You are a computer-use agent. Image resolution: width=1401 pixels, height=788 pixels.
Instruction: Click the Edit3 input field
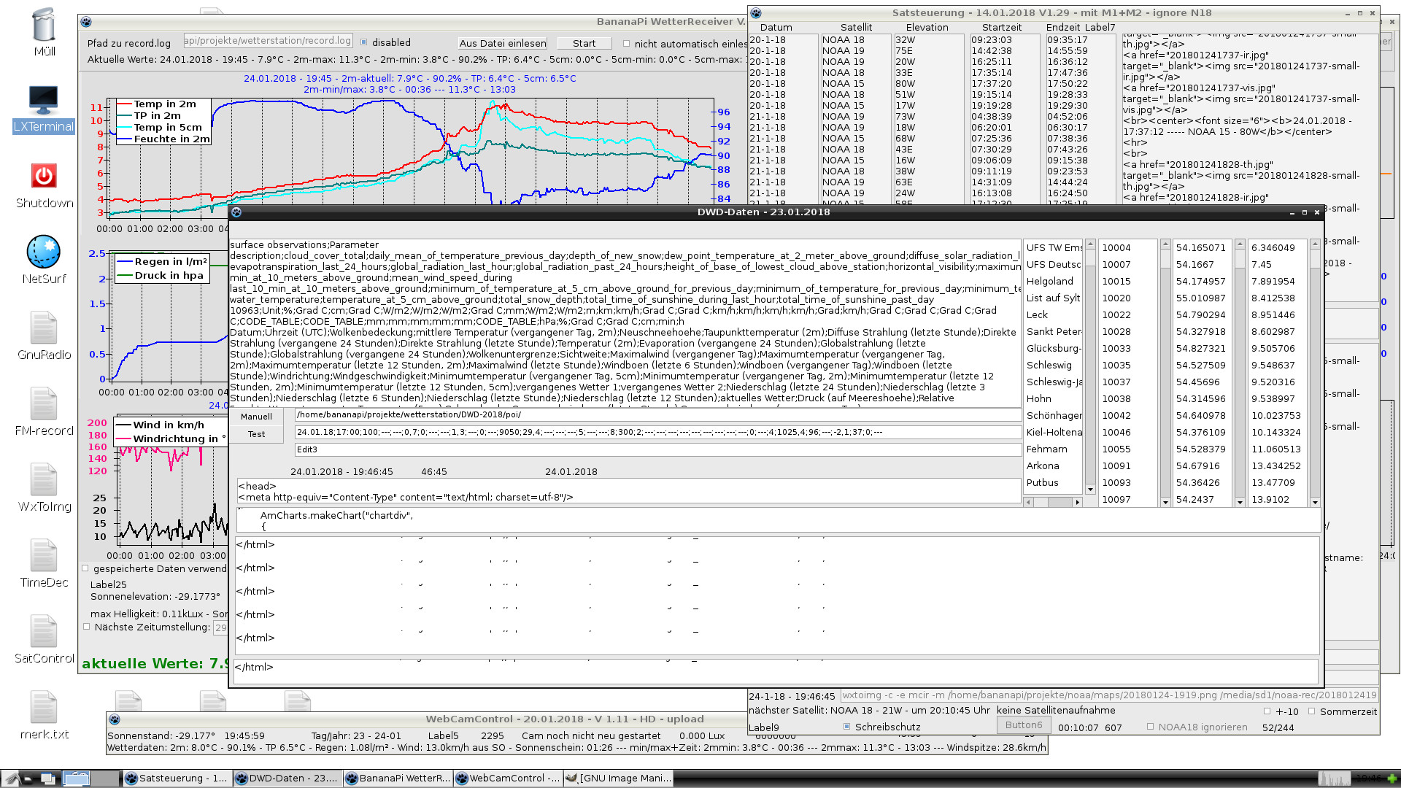tap(658, 449)
